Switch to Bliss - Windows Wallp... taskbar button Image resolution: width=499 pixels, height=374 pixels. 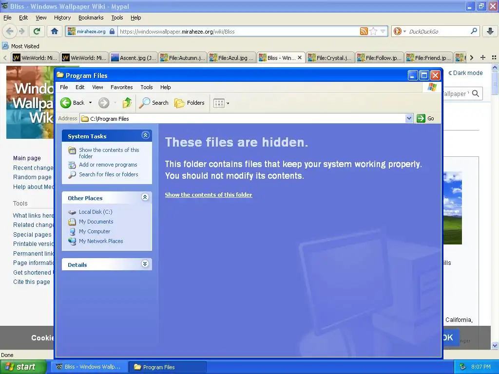point(89,367)
